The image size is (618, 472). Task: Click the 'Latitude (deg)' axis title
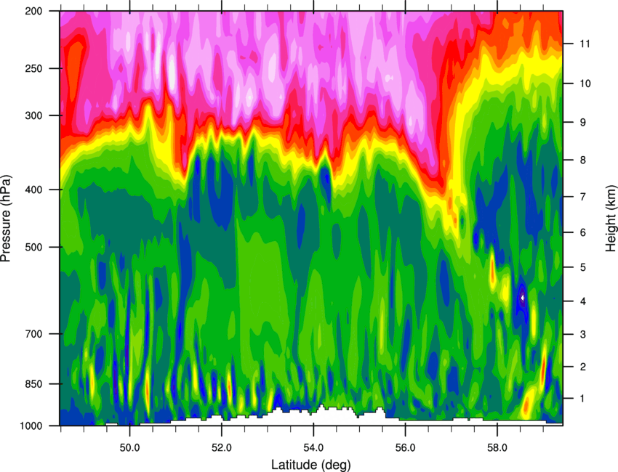(x=310, y=465)
